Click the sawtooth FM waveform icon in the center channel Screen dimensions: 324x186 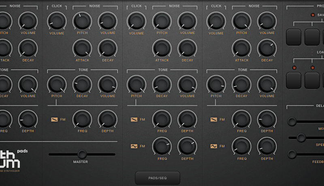click(x=134, y=119)
